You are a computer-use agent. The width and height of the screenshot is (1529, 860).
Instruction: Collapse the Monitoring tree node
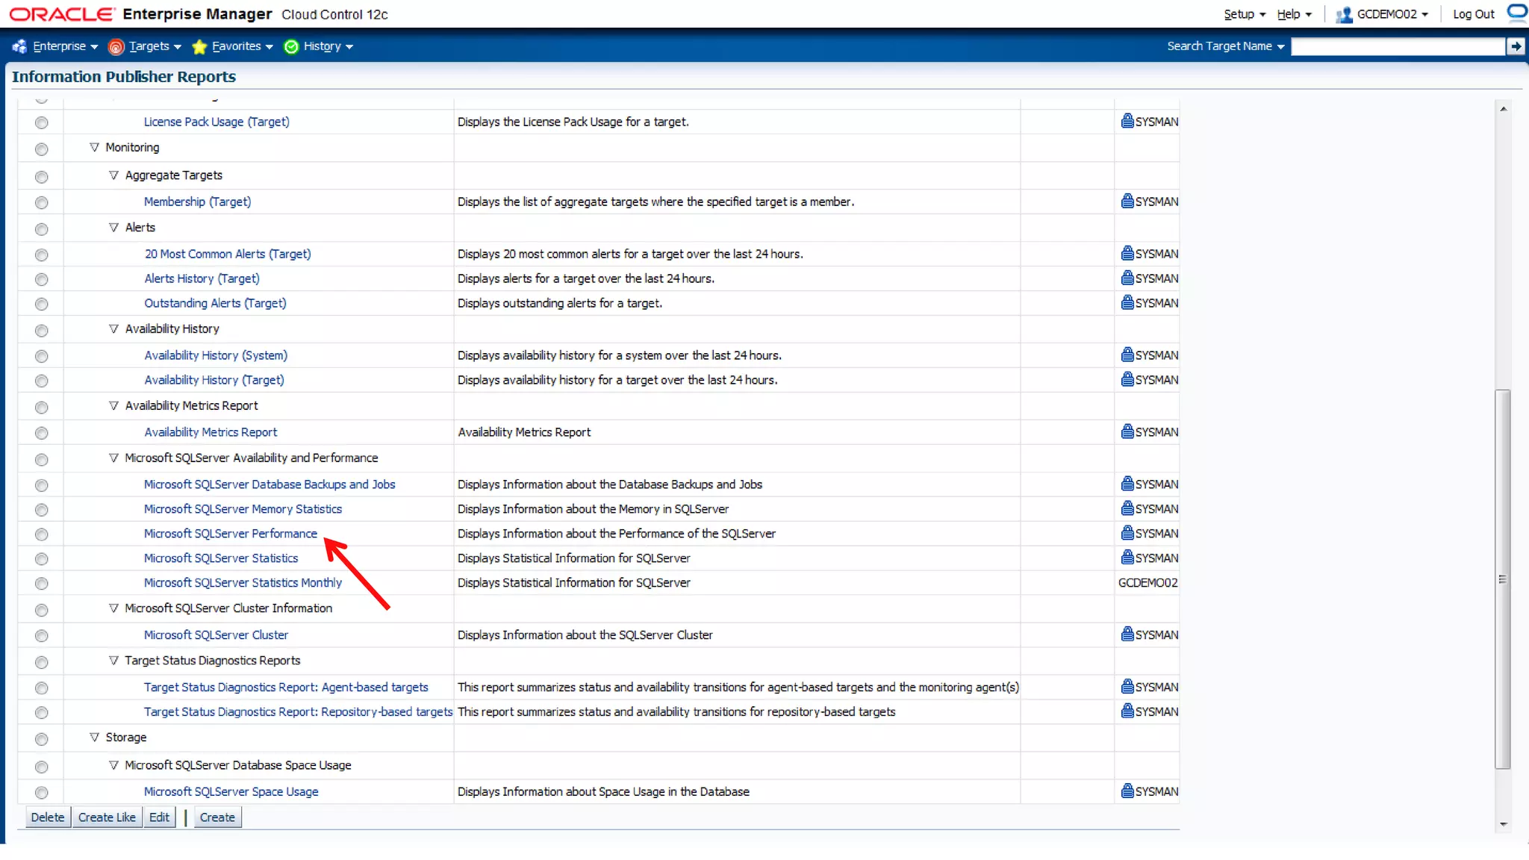[x=94, y=147]
